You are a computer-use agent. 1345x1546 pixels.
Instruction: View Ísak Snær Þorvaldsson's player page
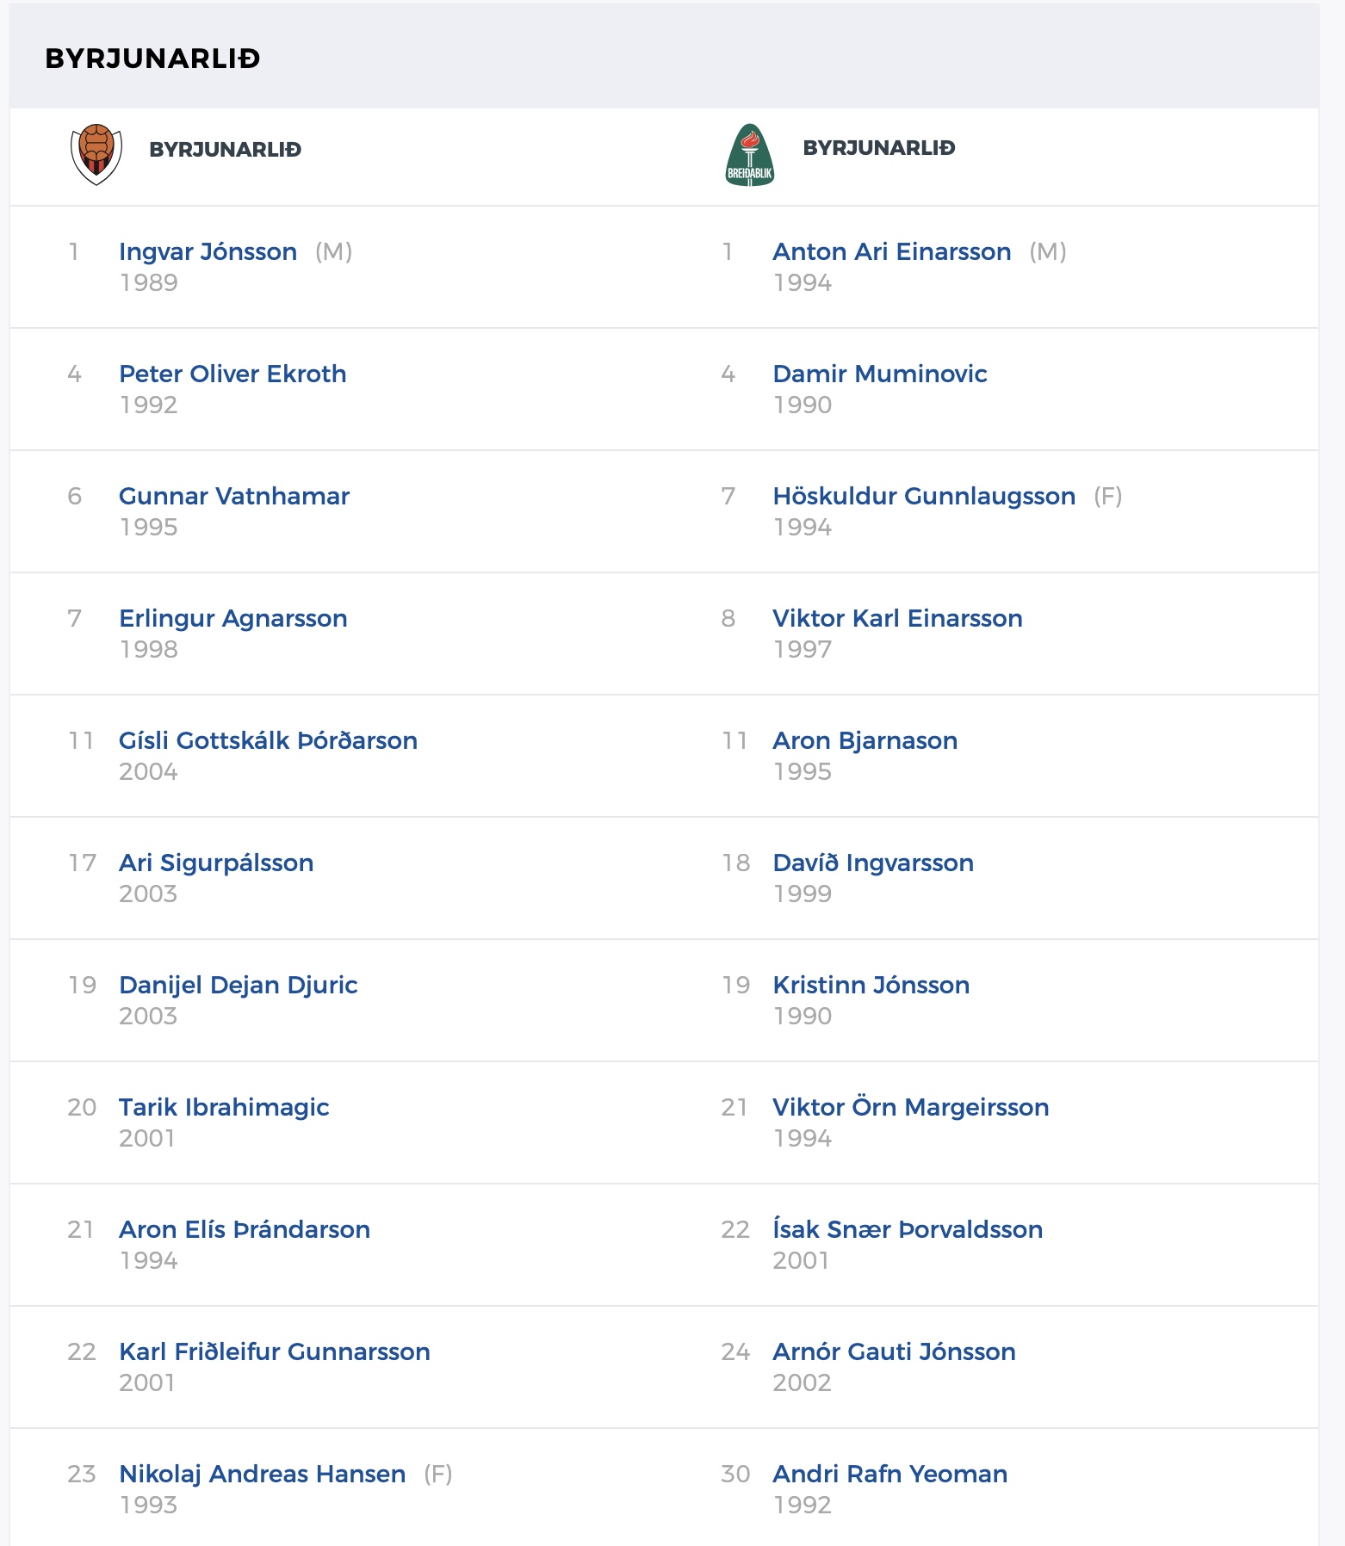click(908, 1230)
